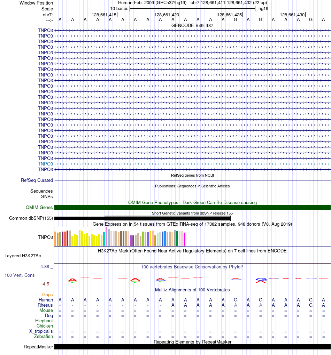Open the H3K27Ac Mark track title
331x355 pixels.
[x=192, y=251]
